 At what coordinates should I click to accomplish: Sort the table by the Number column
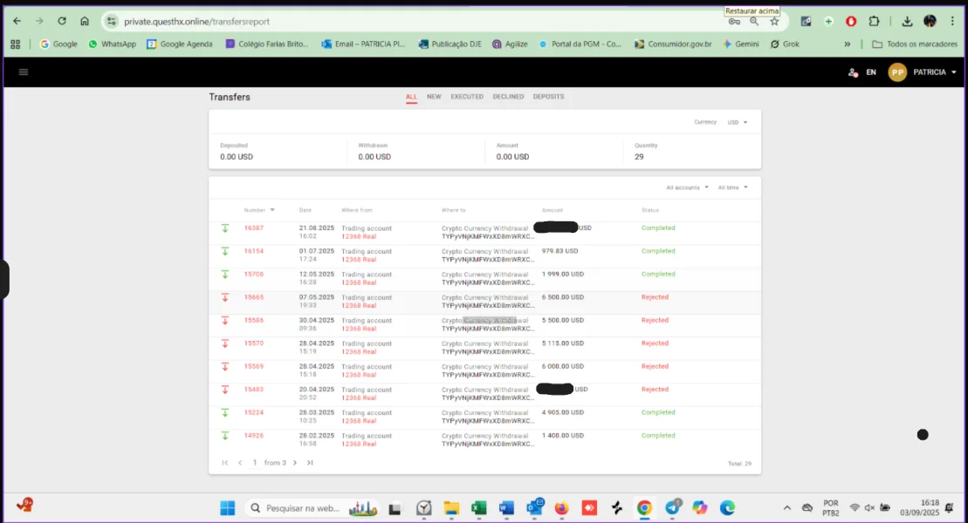259,210
